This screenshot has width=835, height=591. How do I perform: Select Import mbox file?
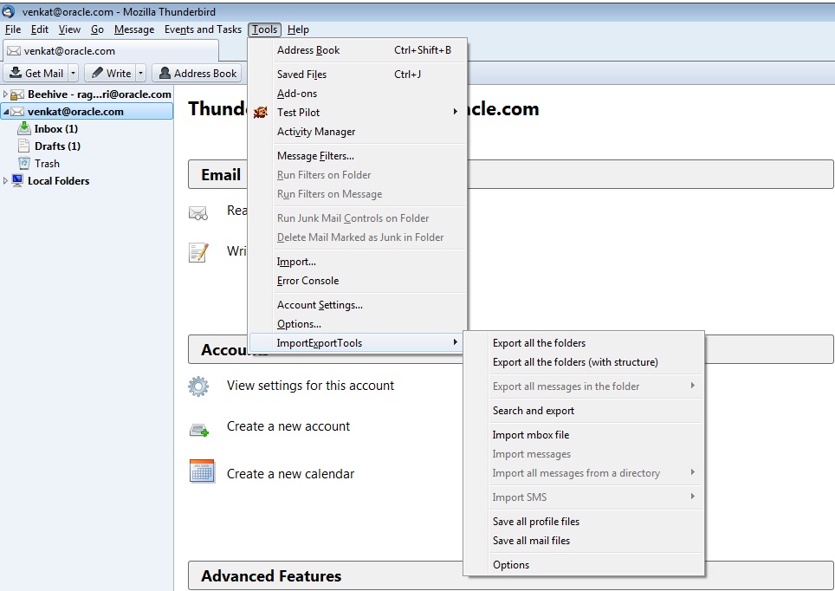584,435
